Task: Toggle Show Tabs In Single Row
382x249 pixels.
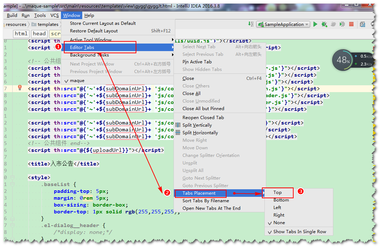Action: pos(299,232)
